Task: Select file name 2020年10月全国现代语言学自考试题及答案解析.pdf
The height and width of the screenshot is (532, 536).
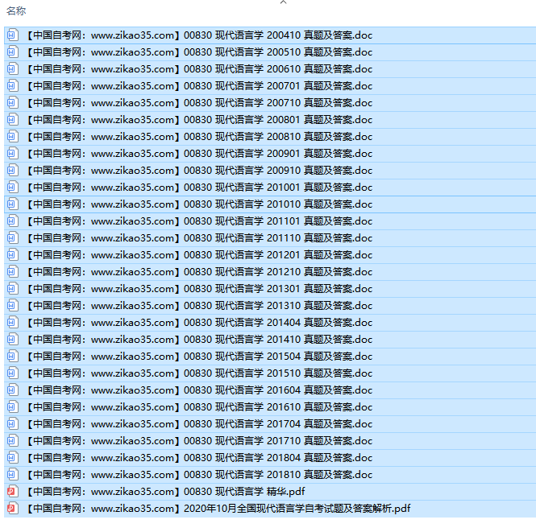Action: point(297,509)
